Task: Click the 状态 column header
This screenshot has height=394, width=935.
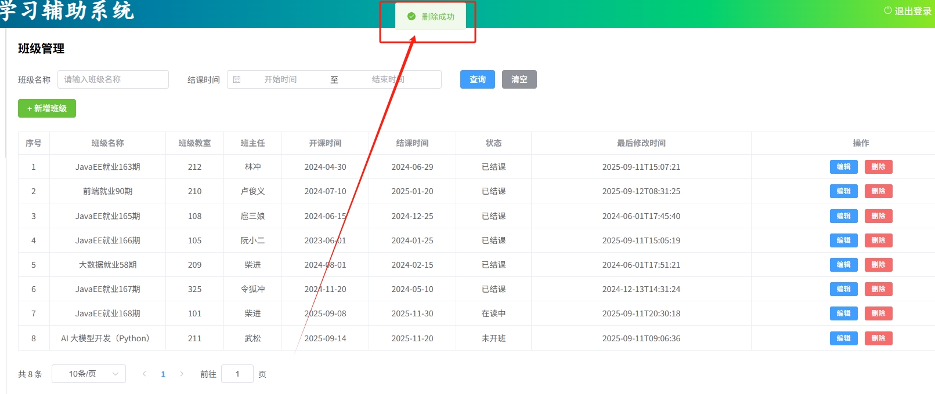Action: pos(494,143)
